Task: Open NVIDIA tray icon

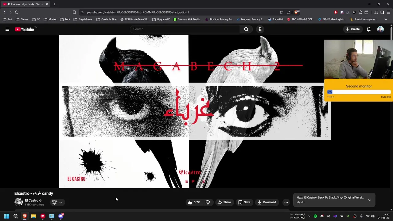Action: (348, 216)
